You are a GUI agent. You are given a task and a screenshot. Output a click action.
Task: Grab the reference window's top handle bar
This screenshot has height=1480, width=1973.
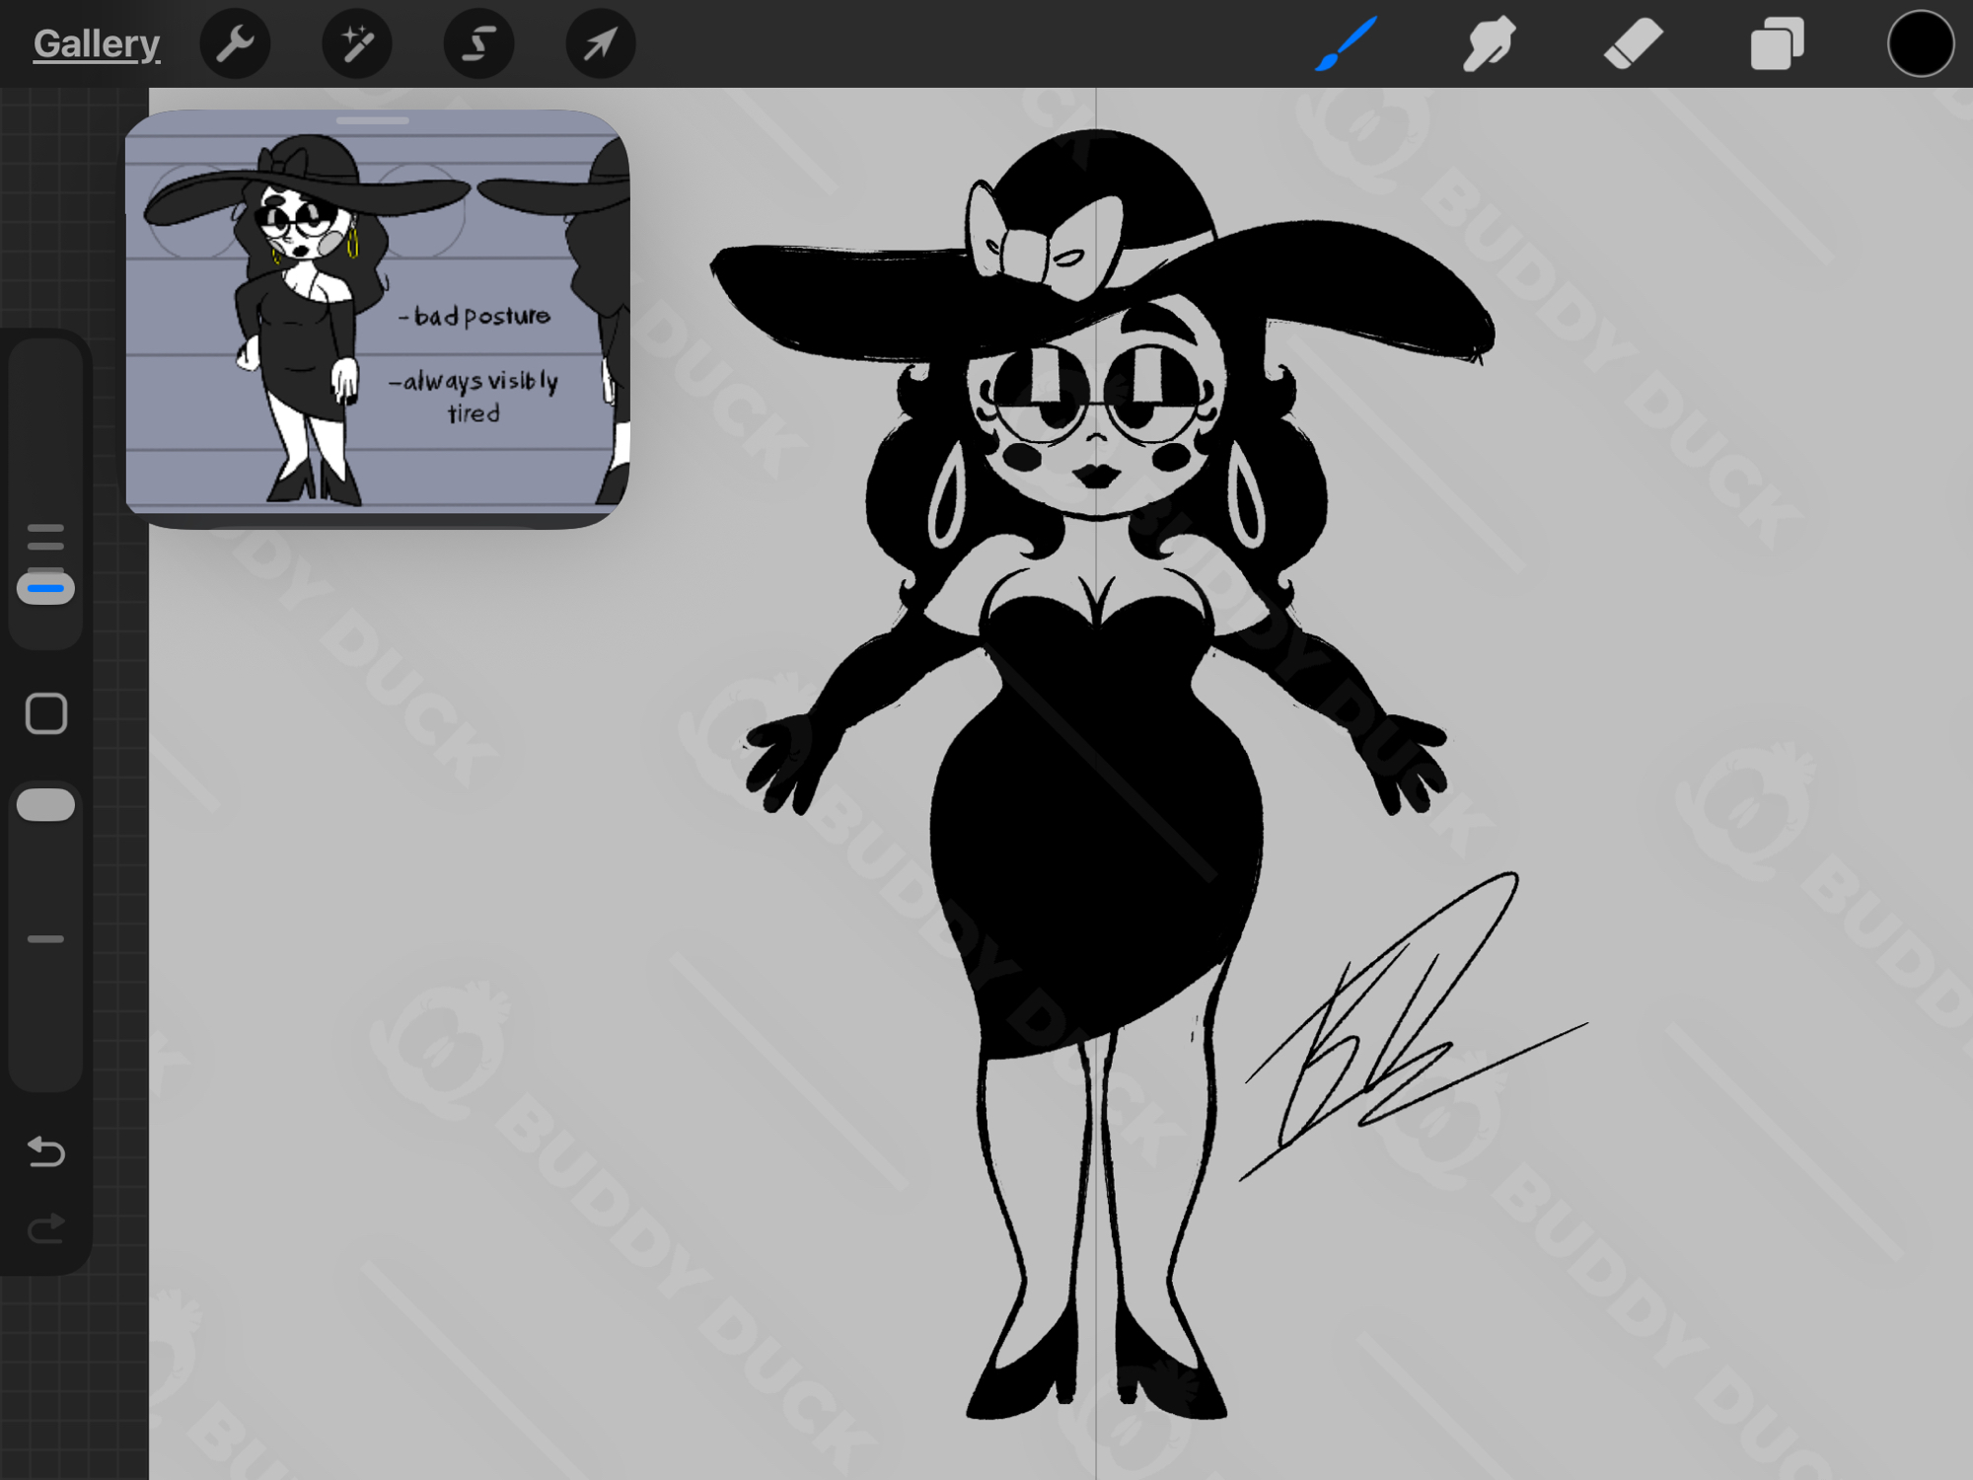coord(372,120)
